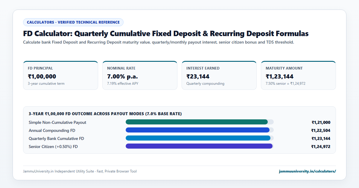Click the 7.00% p.a. rate value
The height and width of the screenshot is (188, 359).
tap(122, 76)
